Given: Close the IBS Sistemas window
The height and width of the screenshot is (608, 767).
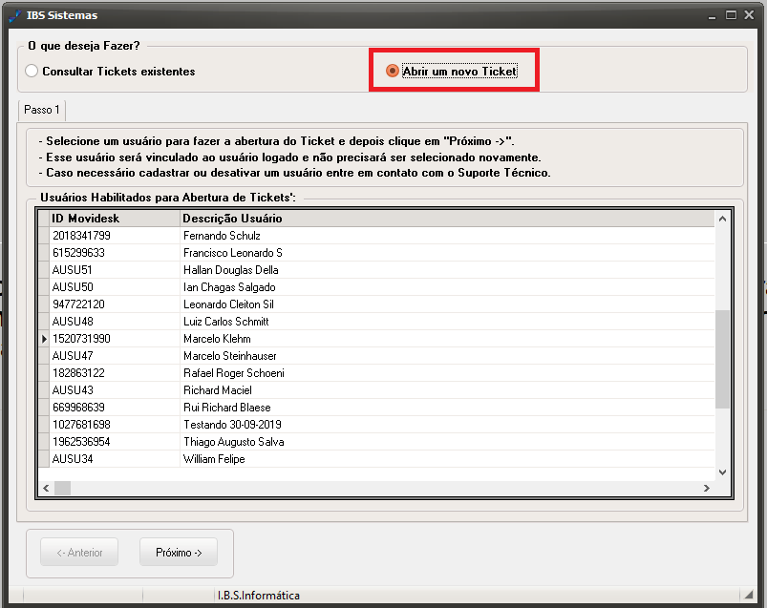Looking at the screenshot, I should point(749,15).
